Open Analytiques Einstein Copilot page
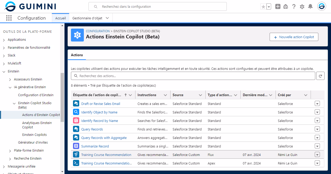331x174 pixels. point(37,125)
